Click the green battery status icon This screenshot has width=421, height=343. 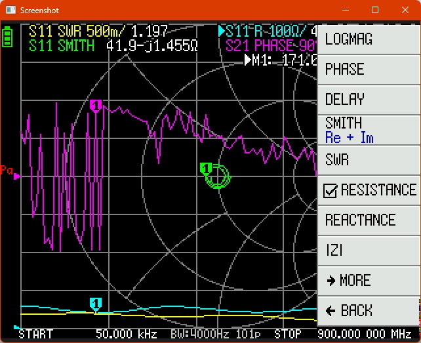pos(7,36)
